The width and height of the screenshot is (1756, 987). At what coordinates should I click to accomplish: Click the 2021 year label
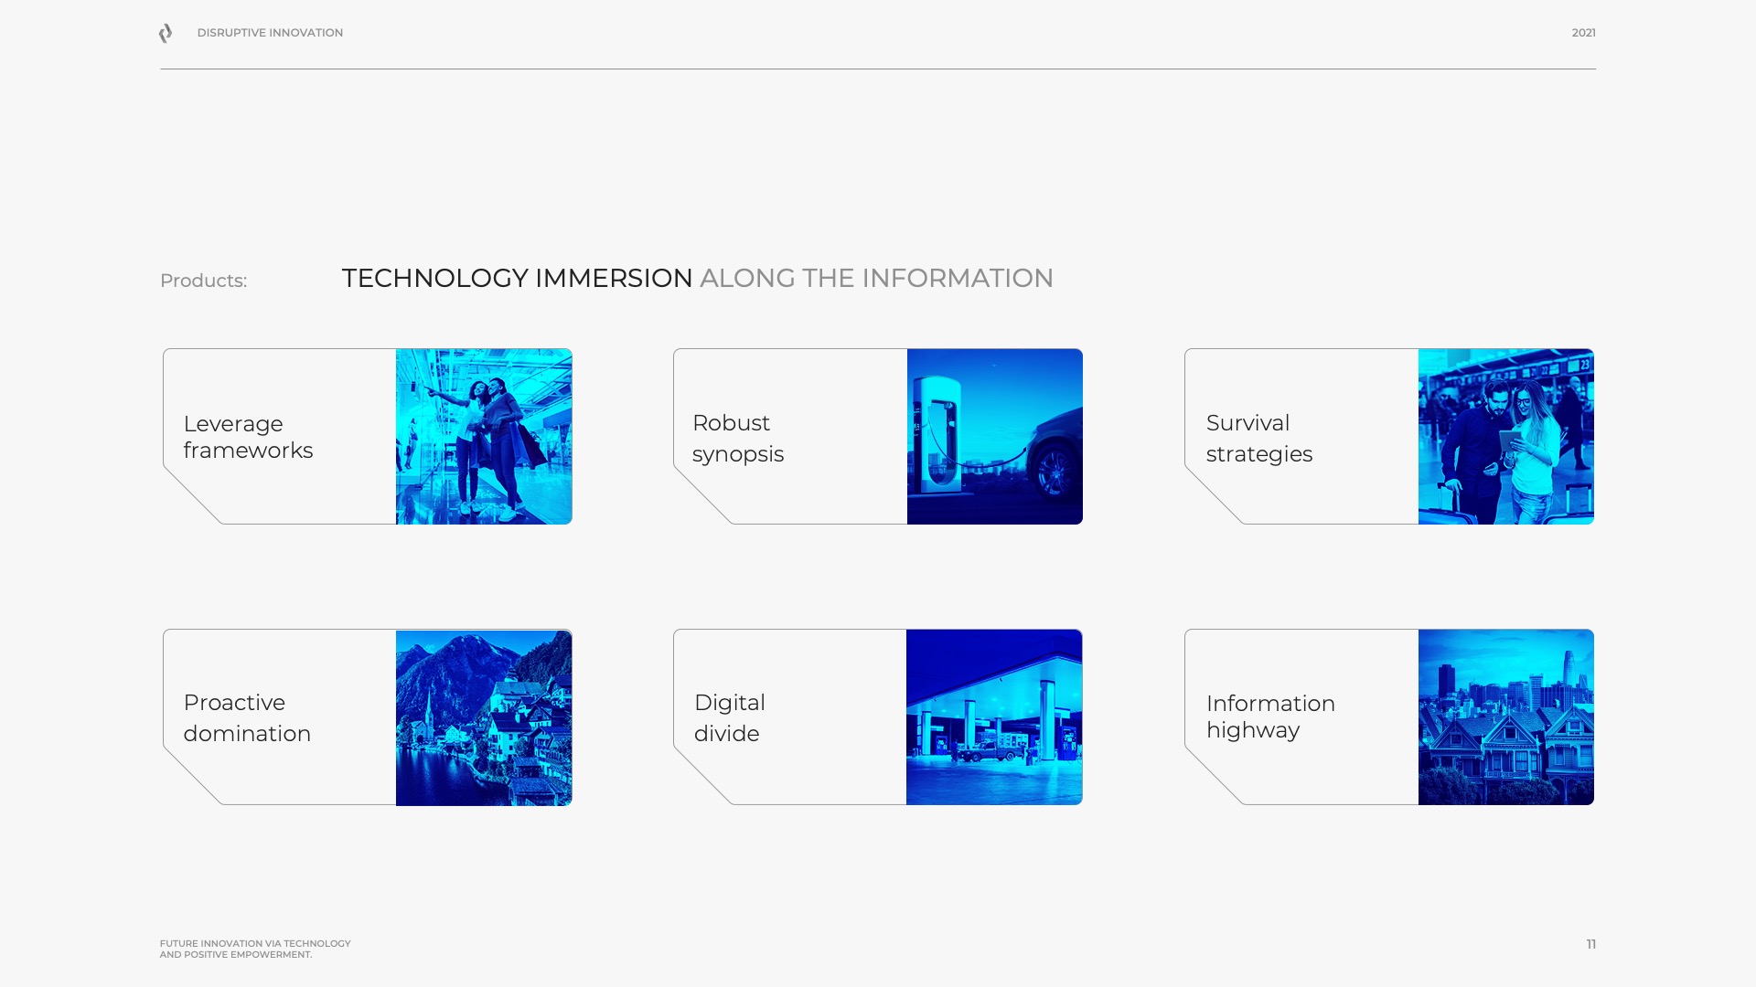pos(1583,33)
